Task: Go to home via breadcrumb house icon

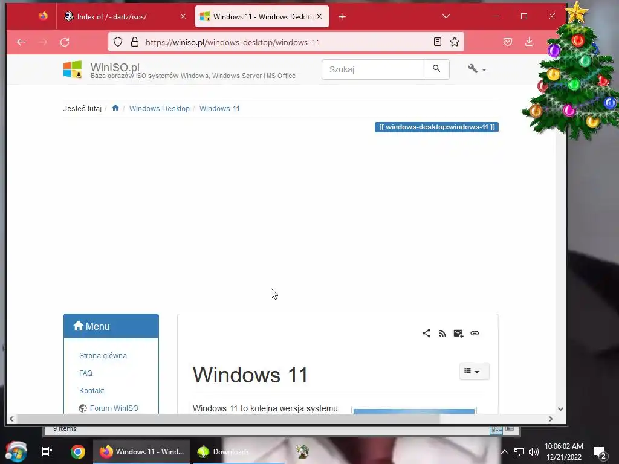Action: (115, 108)
